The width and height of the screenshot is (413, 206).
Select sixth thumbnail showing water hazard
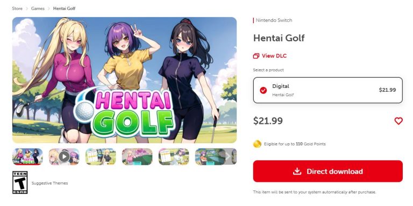tap(210, 157)
